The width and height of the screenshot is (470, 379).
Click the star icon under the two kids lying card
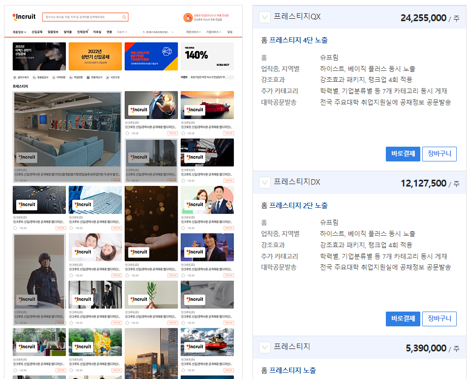click(x=71, y=275)
